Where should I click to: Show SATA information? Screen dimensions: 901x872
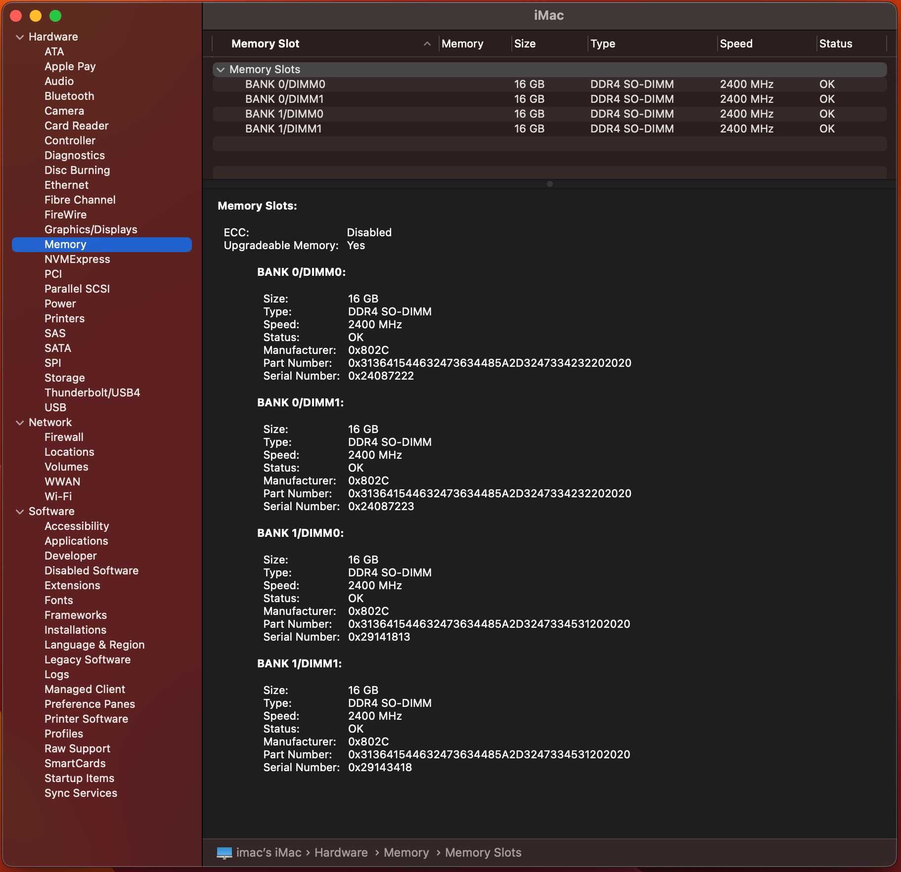tap(58, 349)
